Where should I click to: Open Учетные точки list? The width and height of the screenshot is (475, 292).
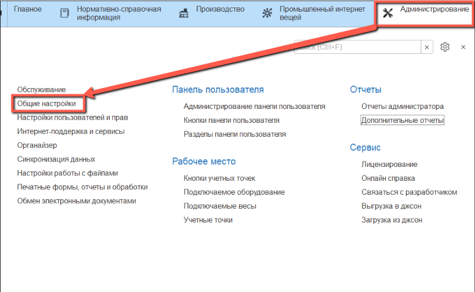point(208,220)
